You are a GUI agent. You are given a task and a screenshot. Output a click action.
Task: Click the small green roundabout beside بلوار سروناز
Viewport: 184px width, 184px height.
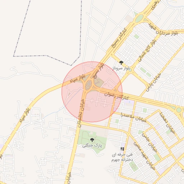tap(130, 70)
